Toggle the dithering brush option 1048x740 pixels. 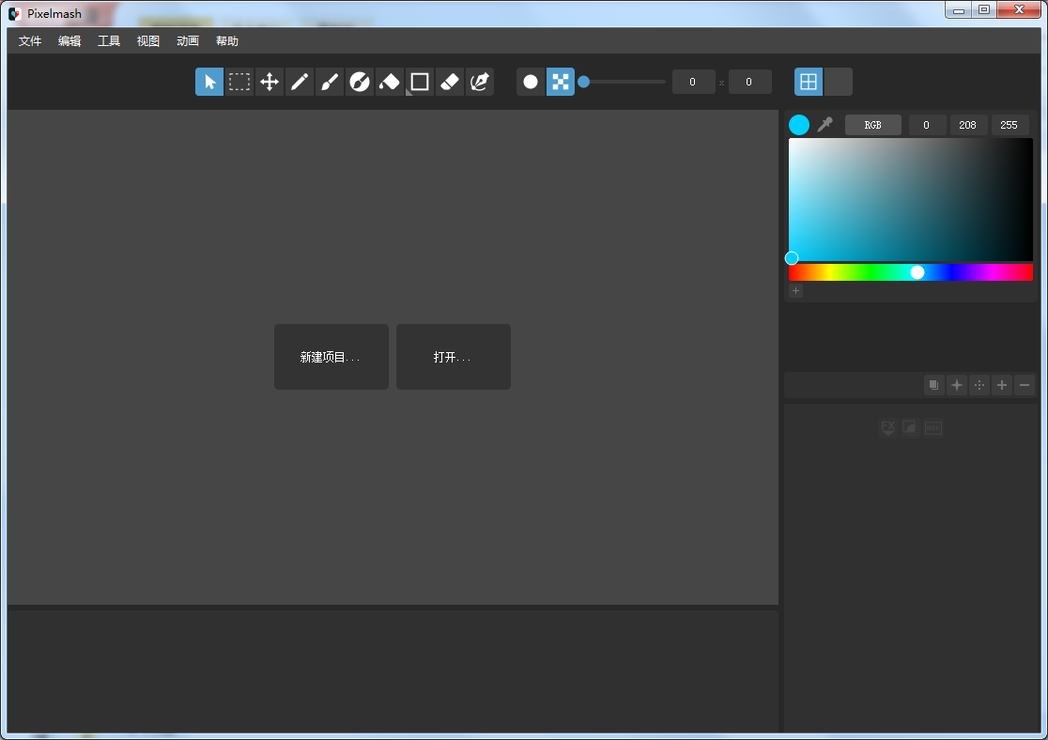coord(561,82)
